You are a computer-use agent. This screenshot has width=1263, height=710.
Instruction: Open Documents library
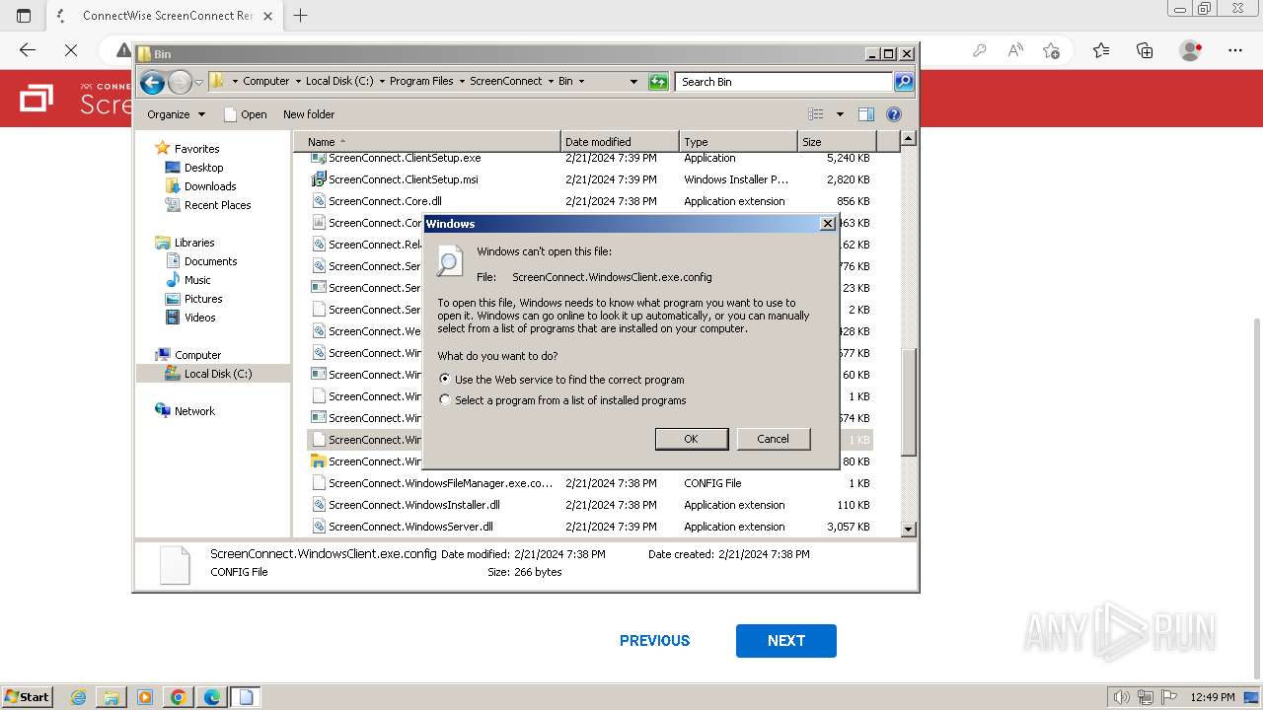coord(210,261)
